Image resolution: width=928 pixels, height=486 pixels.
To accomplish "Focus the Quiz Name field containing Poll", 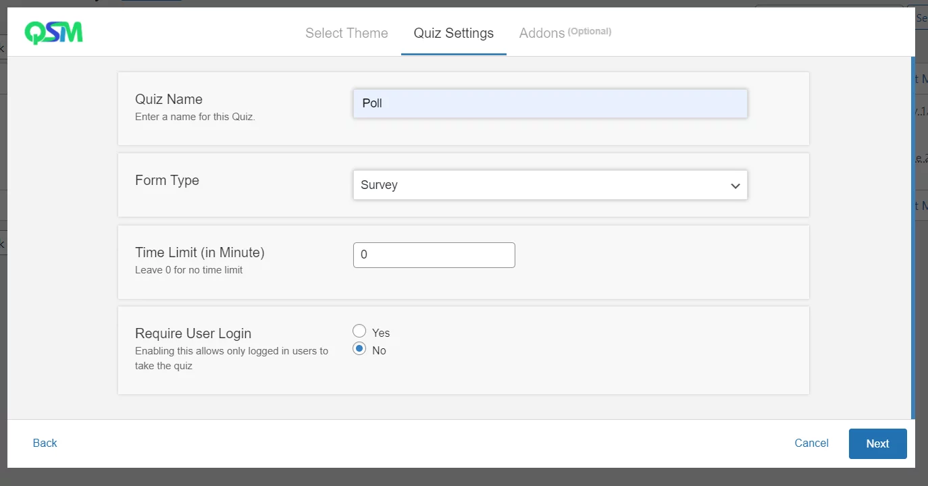I will [x=550, y=104].
